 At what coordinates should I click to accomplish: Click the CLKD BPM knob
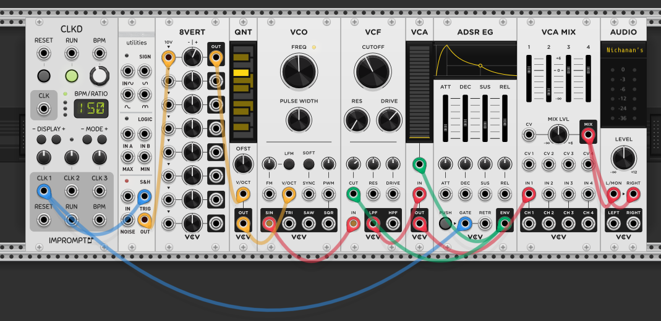pyautogui.click(x=99, y=76)
